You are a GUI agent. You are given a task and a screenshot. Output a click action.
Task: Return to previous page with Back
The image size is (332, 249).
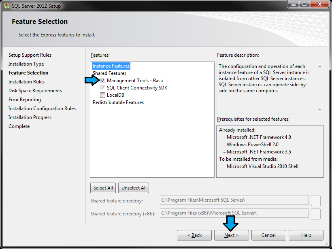pos(194,235)
